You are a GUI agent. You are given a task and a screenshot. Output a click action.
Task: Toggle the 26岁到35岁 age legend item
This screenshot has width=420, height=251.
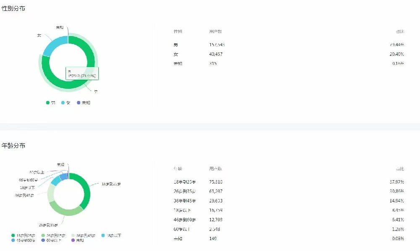[53, 235]
